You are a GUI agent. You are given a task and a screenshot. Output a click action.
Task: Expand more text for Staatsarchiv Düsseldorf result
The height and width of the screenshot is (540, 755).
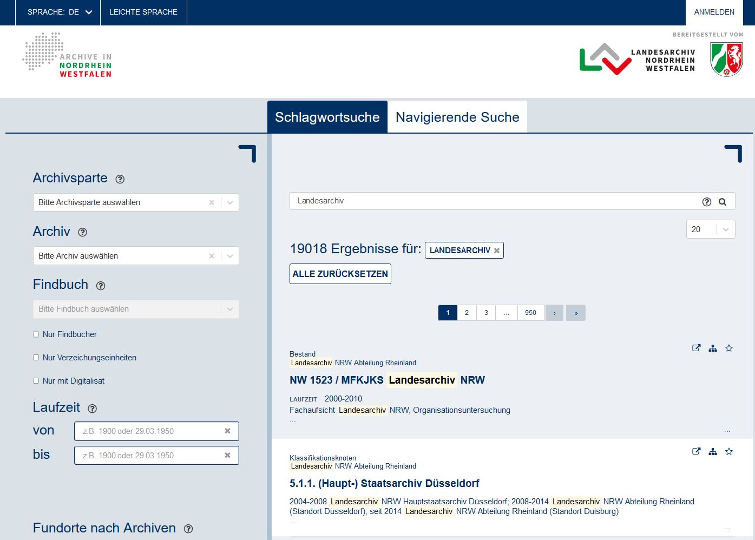tap(727, 528)
